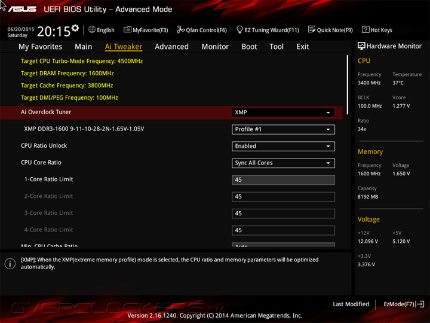Click the 2-Core Ratio Limit value field

[x=283, y=197]
